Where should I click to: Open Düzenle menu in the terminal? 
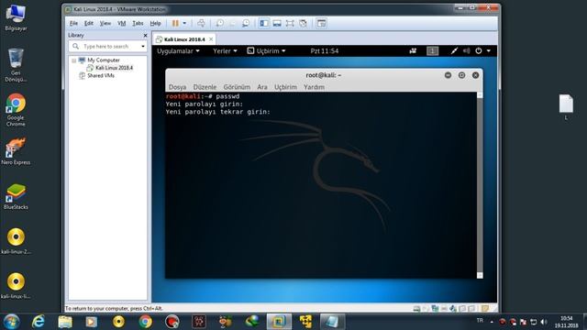click(x=205, y=87)
